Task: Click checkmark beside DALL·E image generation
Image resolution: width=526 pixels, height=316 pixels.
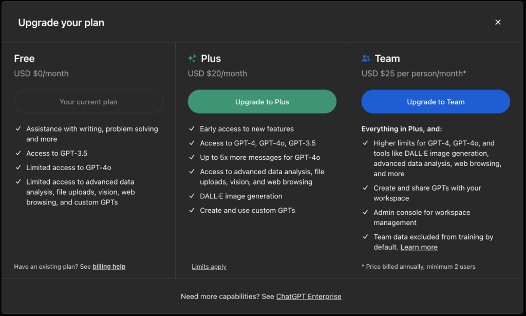Action: coord(192,196)
